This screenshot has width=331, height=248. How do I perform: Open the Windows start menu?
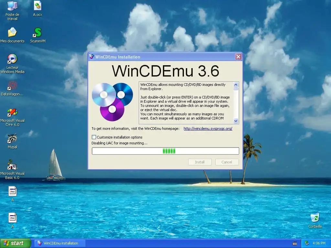pos(15,243)
